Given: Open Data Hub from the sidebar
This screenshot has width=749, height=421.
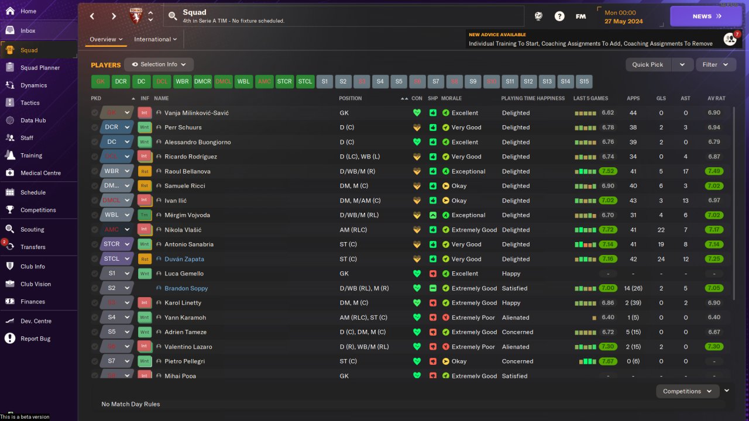Looking at the screenshot, I should [x=39, y=120].
